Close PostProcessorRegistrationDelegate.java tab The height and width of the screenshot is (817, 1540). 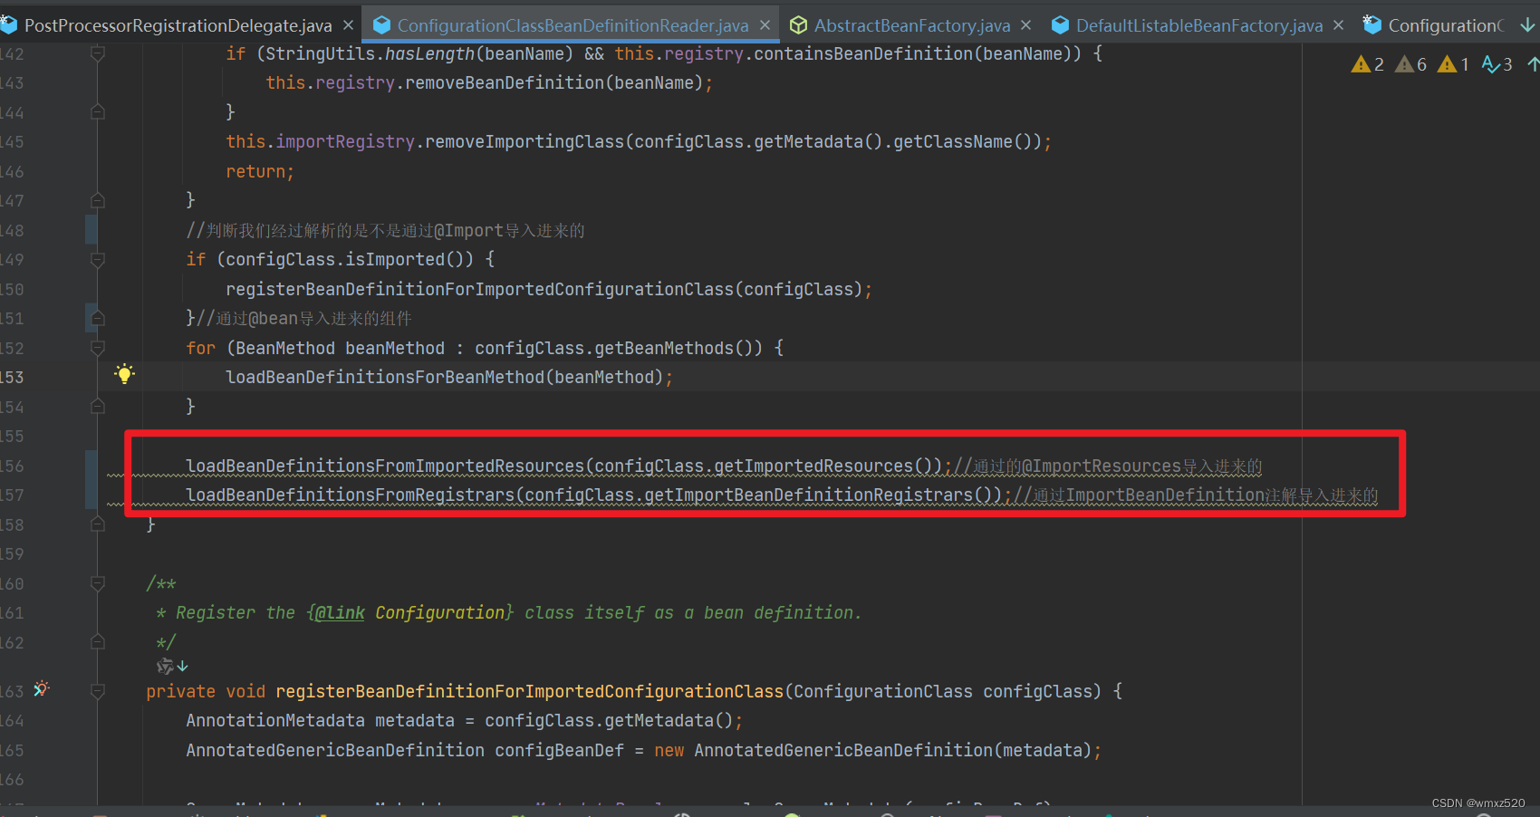(348, 25)
